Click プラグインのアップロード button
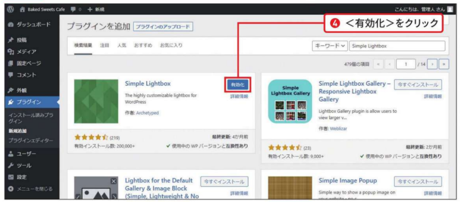Screen dimensions: 461x202 pyautogui.click(x=163, y=26)
